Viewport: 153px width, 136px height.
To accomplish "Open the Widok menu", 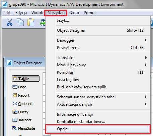I will pyautogui.click(x=37, y=13).
